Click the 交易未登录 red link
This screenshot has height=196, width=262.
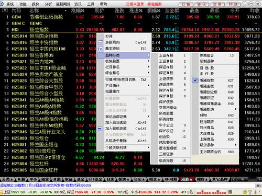pyautogui.click(x=135, y=4)
